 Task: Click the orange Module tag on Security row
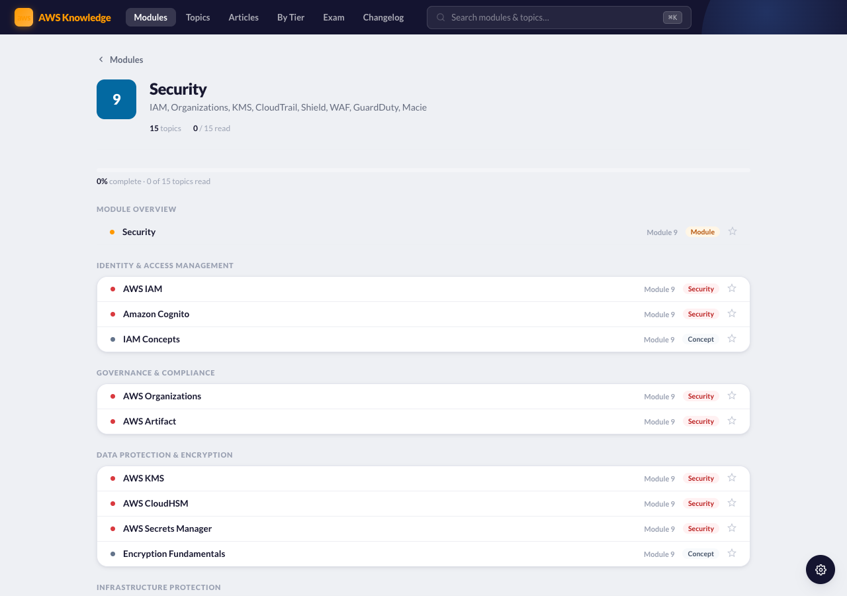click(702, 232)
